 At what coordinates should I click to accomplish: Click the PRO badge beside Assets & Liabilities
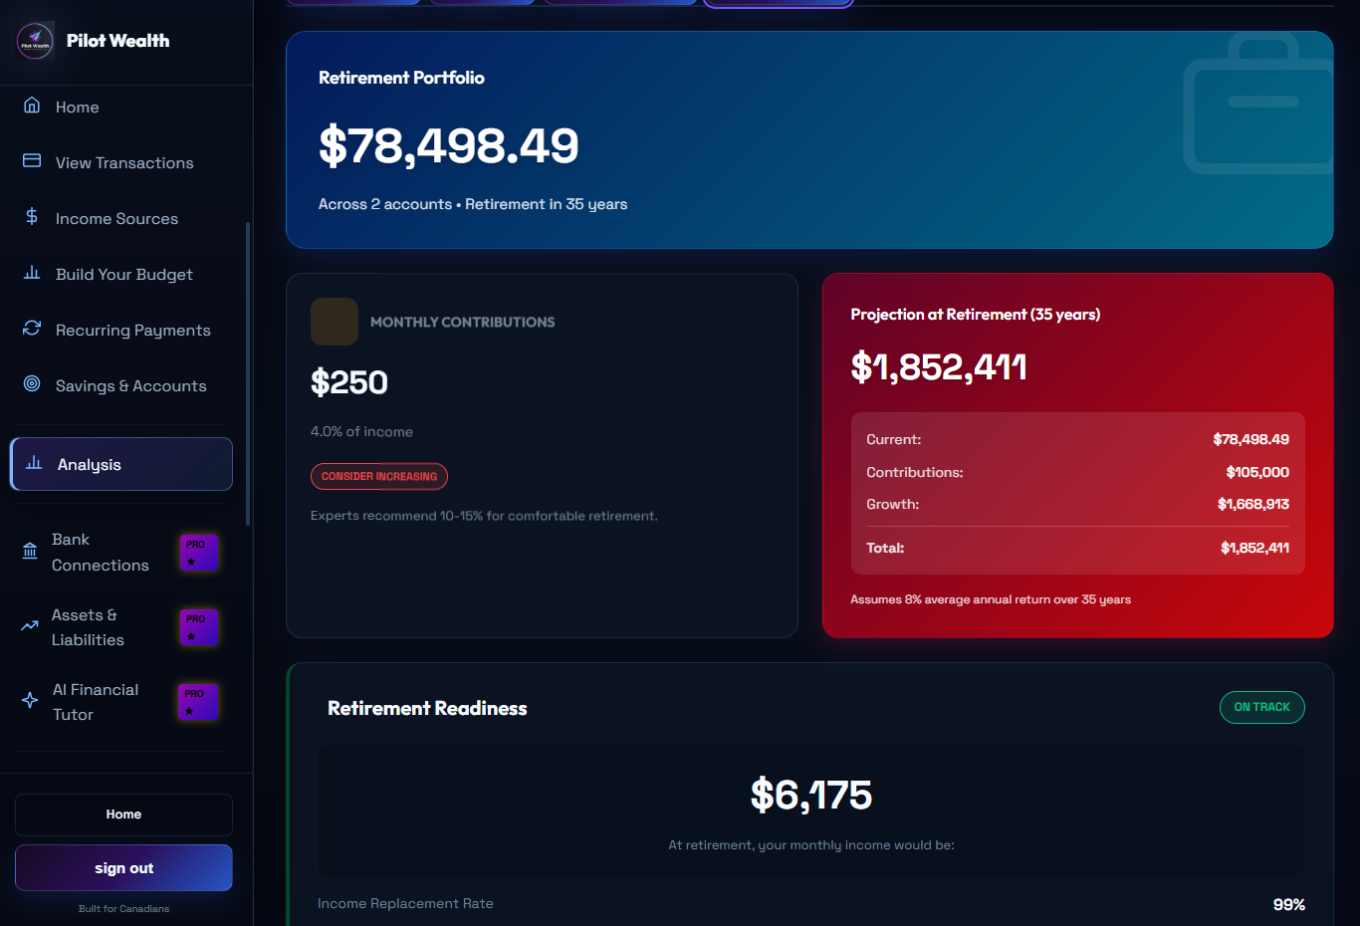tap(199, 627)
